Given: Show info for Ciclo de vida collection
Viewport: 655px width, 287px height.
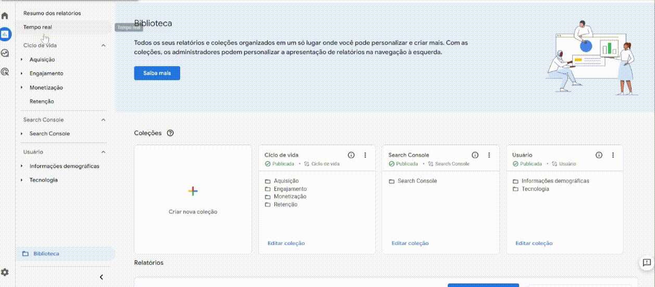Looking at the screenshot, I should [351, 155].
